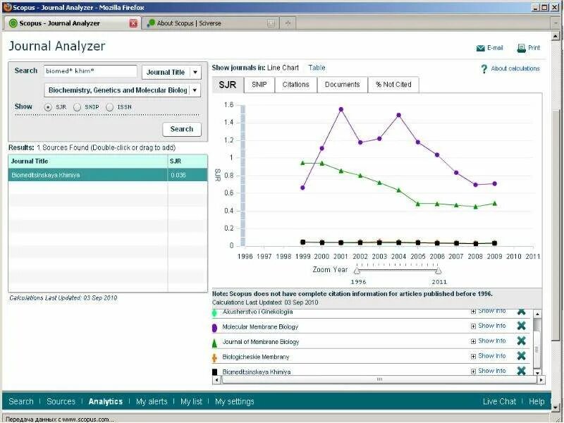
Task: Go to Search in bottom navigation
Action: [21, 401]
